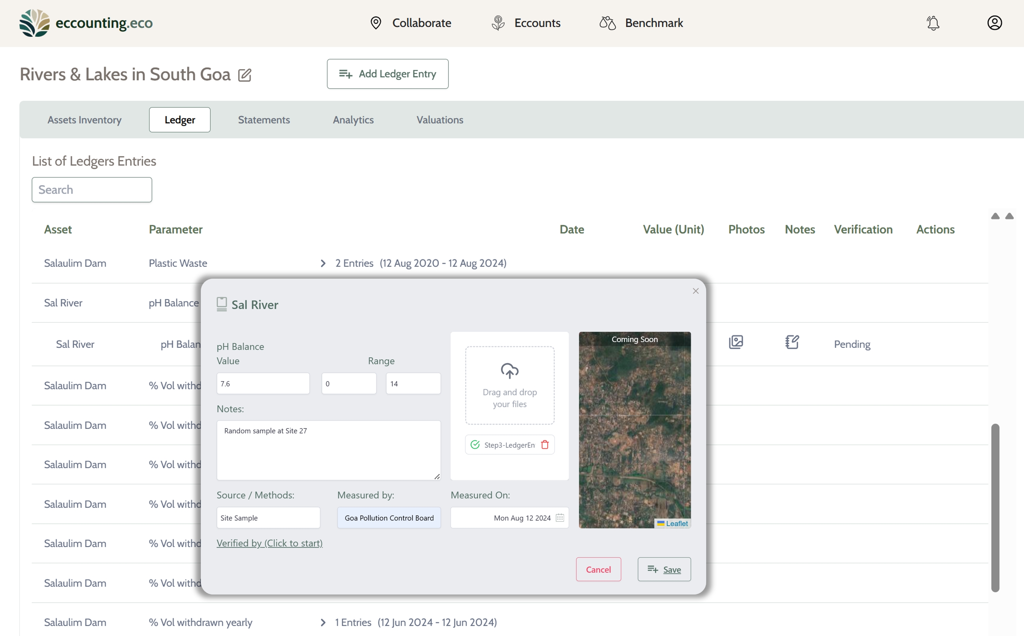The width and height of the screenshot is (1024, 636).
Task: Save the ledger entry
Action: point(664,570)
